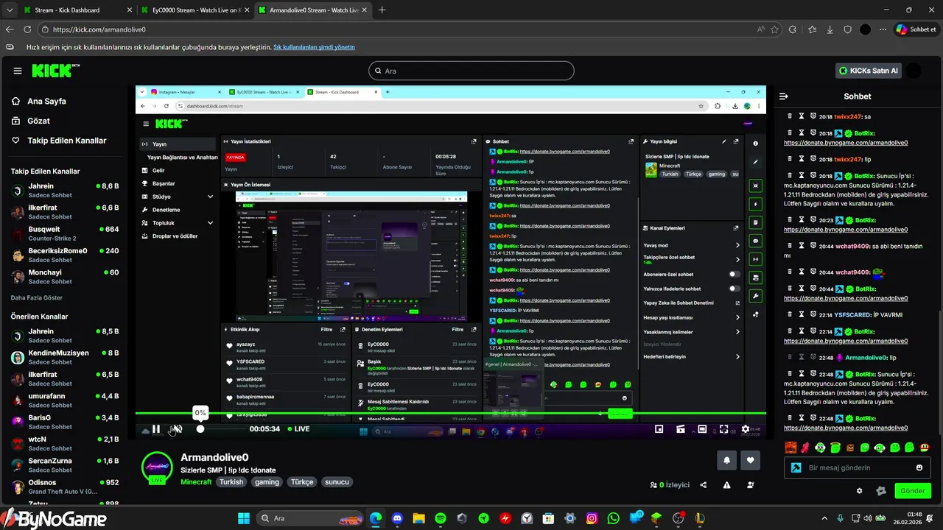
Task: Expand Daha Fazla Göster list
Action: point(36,298)
